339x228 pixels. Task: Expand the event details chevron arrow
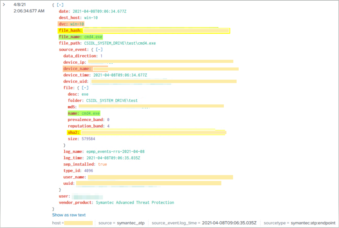pos(4,4)
